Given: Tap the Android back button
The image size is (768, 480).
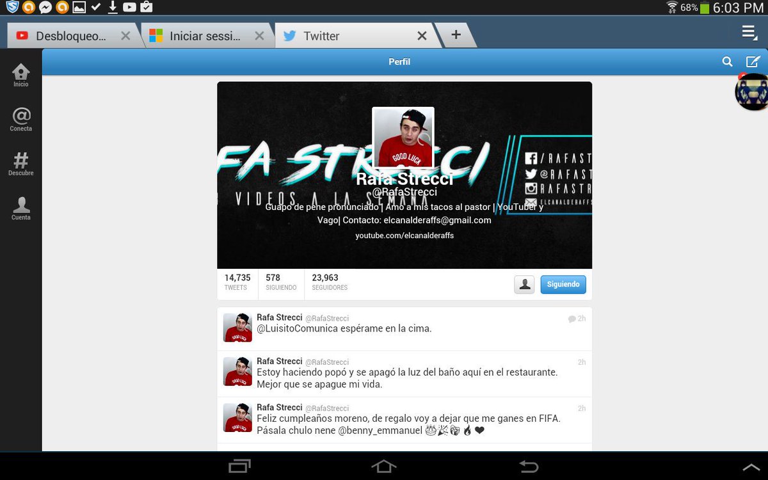Looking at the screenshot, I should [x=529, y=467].
